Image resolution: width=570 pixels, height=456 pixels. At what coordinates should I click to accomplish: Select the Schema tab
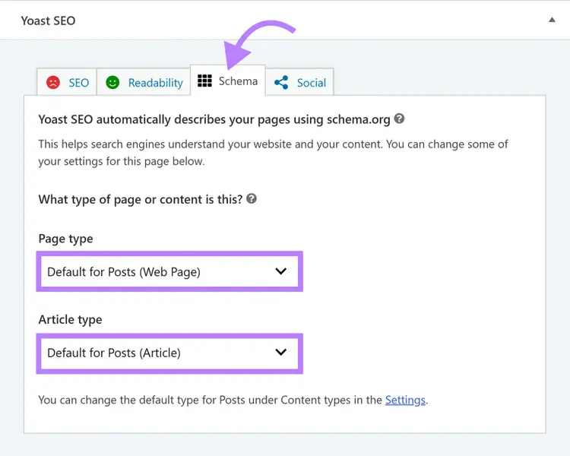tap(228, 81)
